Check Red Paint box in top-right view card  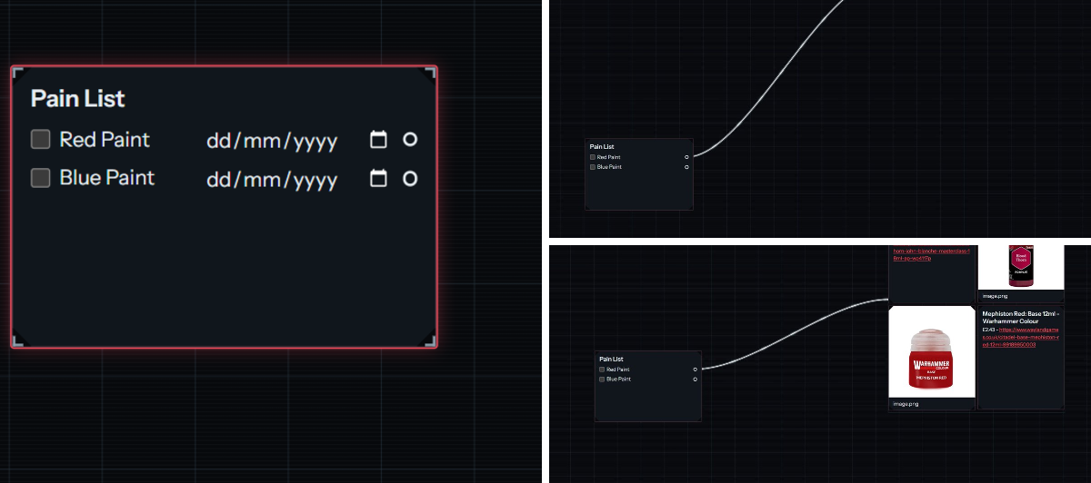(x=593, y=157)
